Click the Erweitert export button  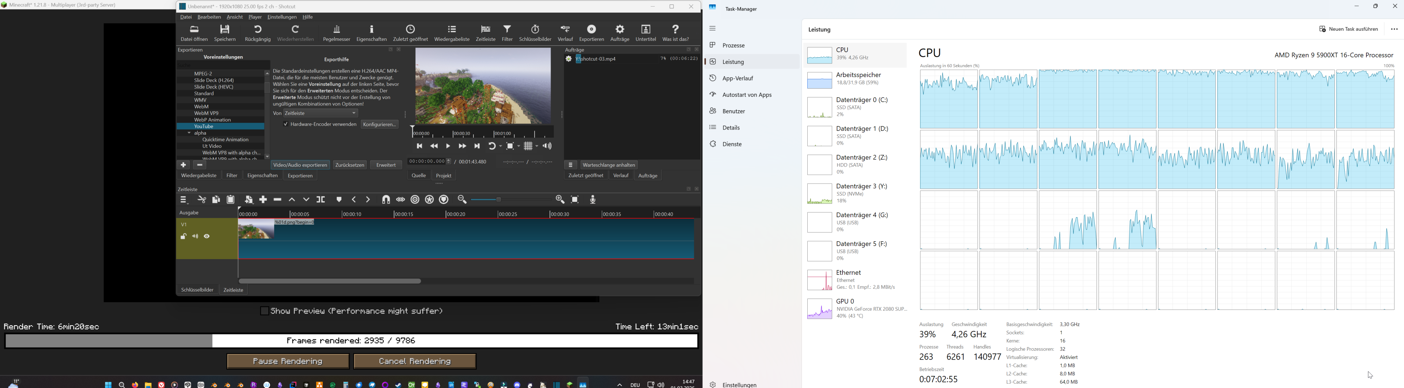point(386,165)
